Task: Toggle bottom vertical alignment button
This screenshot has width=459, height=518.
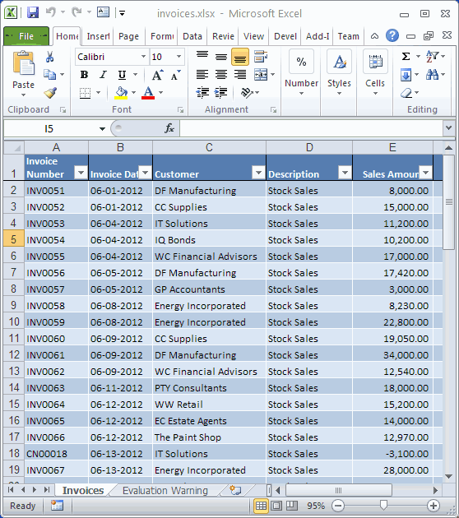Action: 240,57
